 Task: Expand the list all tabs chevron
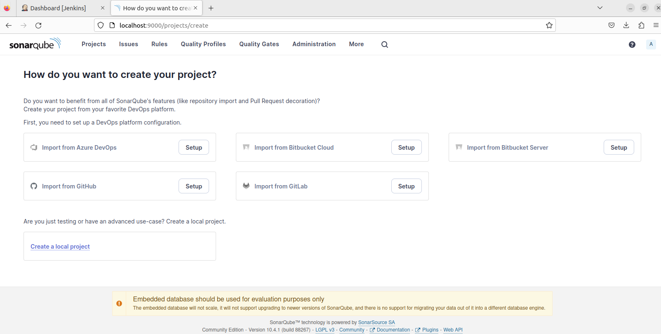point(600,8)
